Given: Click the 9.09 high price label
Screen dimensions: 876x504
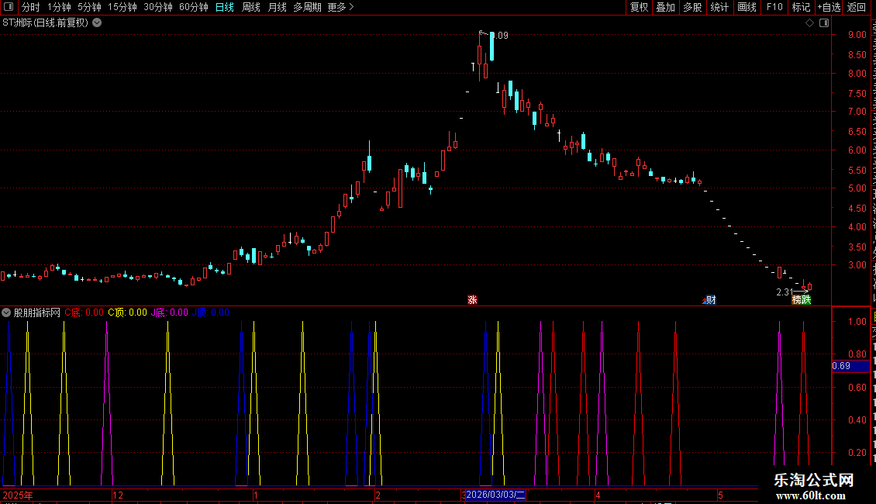Looking at the screenshot, I should 501,36.
